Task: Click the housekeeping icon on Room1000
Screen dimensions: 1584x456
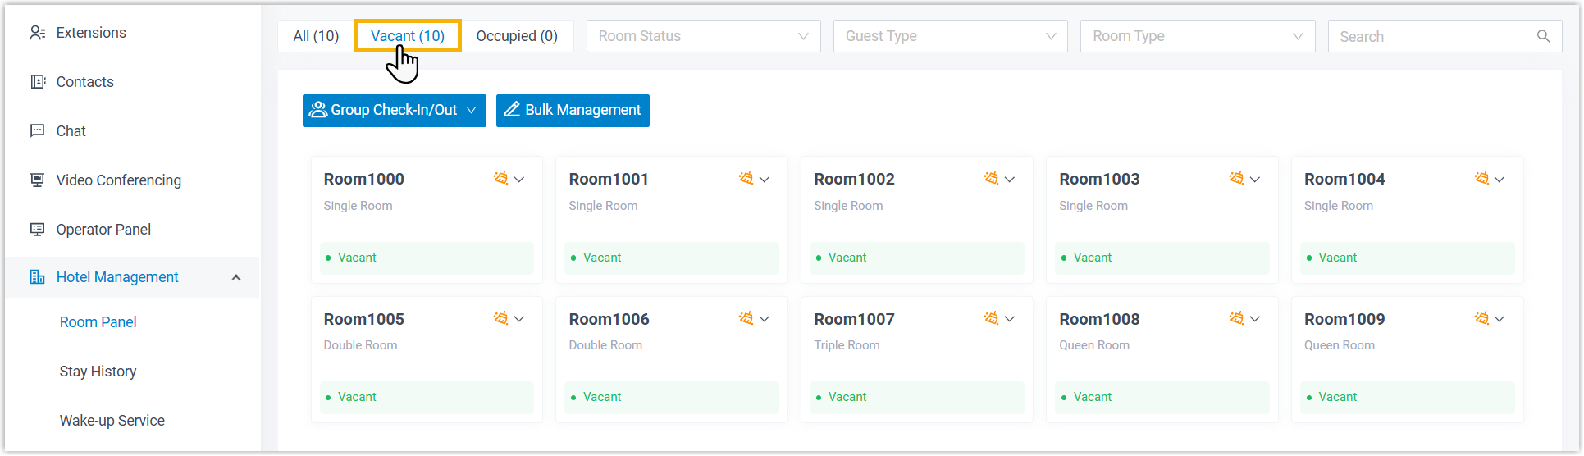Action: click(x=500, y=178)
